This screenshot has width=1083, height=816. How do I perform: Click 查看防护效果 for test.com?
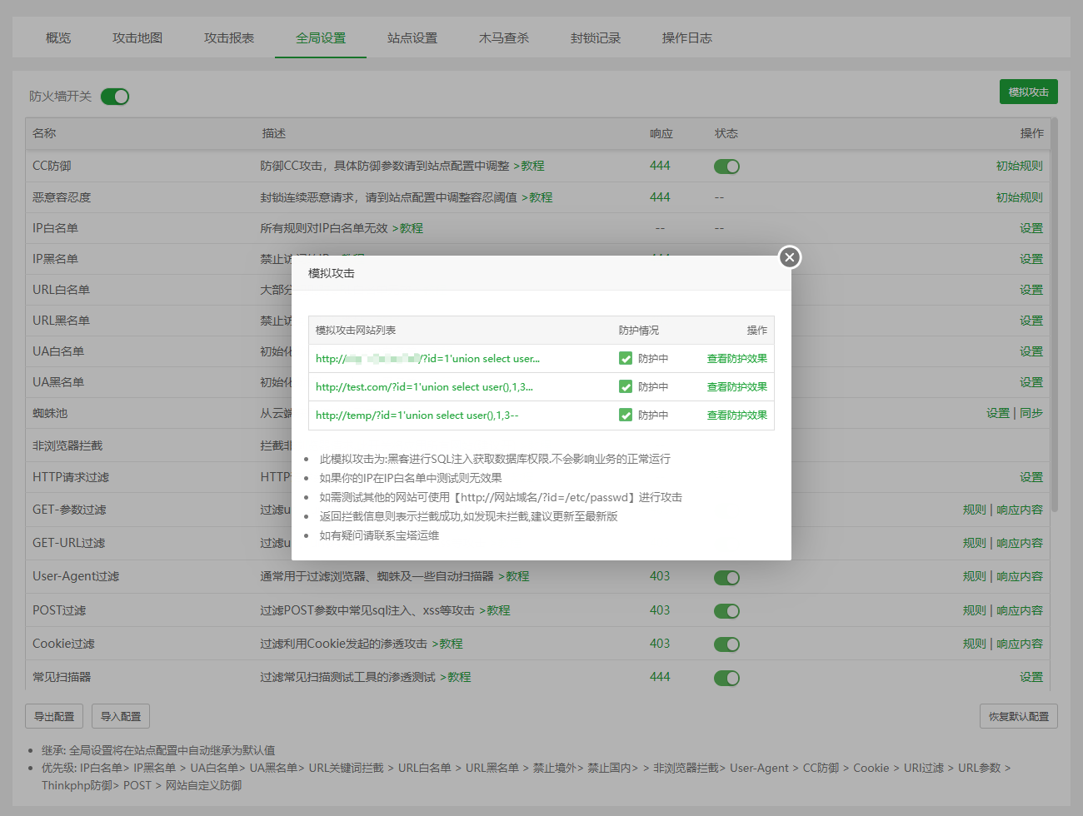pyautogui.click(x=736, y=387)
